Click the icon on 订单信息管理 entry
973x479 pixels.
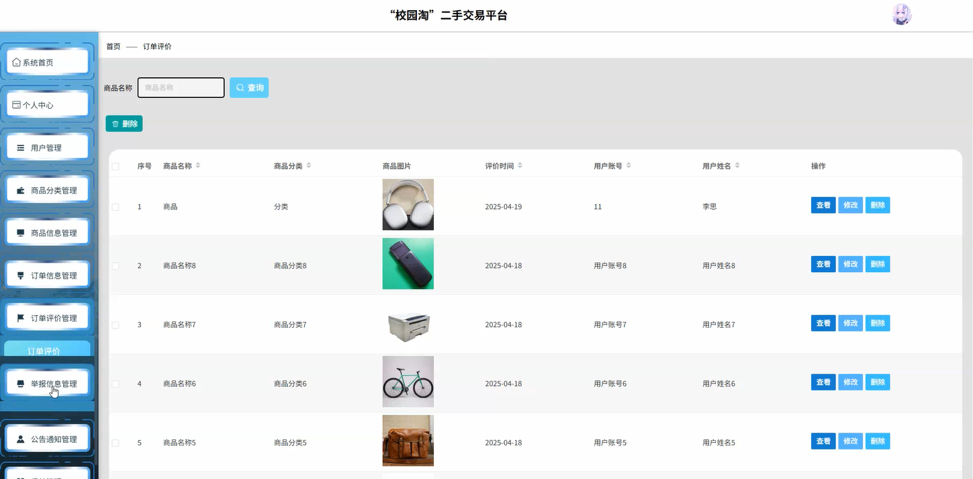click(x=19, y=274)
